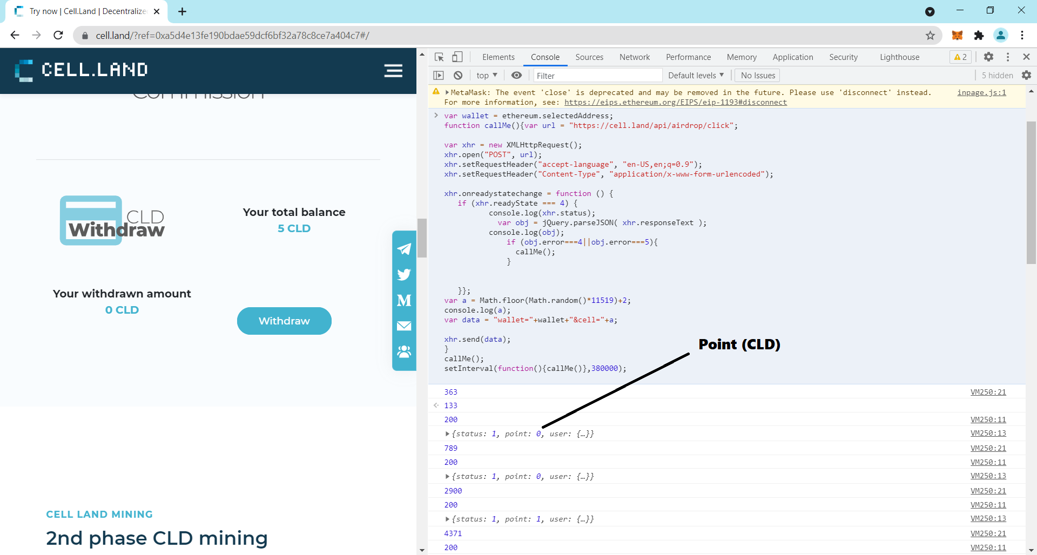Expand the status object with point 1
1037x555 pixels.
(x=447, y=519)
